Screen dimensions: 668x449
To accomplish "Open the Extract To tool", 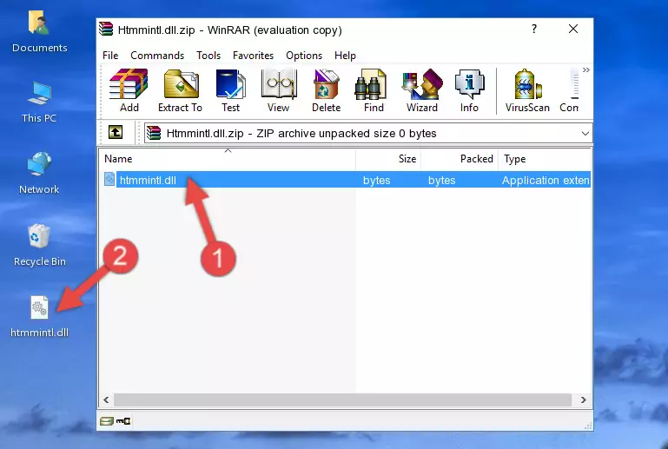I will 180,90.
